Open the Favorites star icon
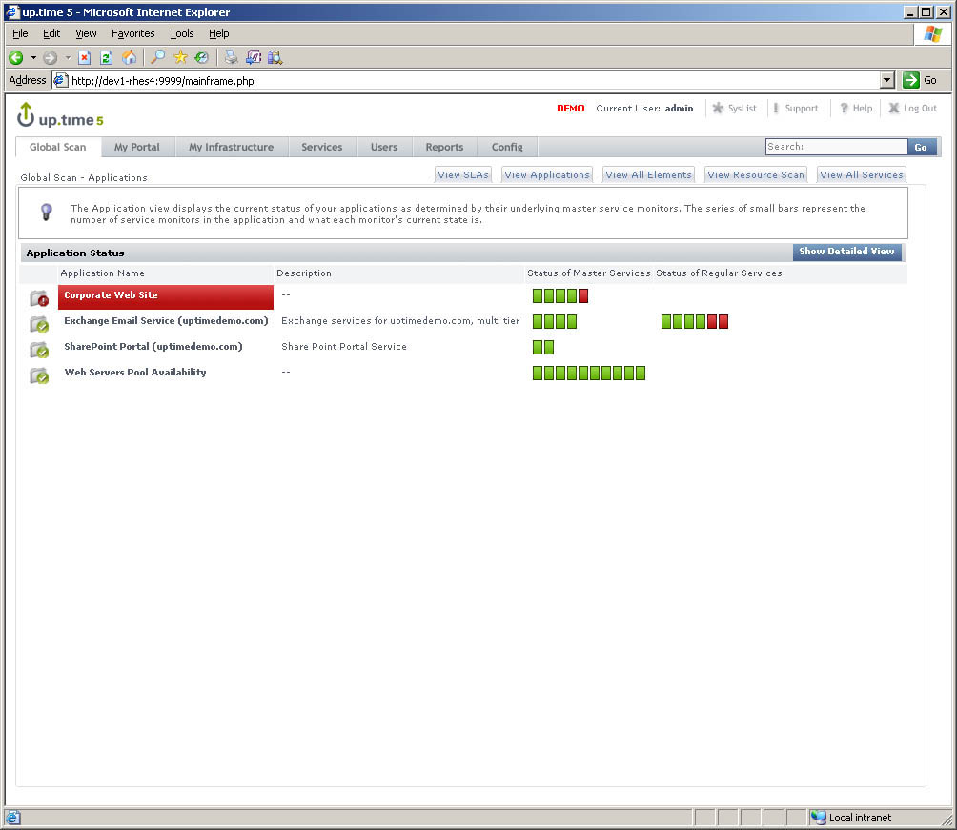 180,57
